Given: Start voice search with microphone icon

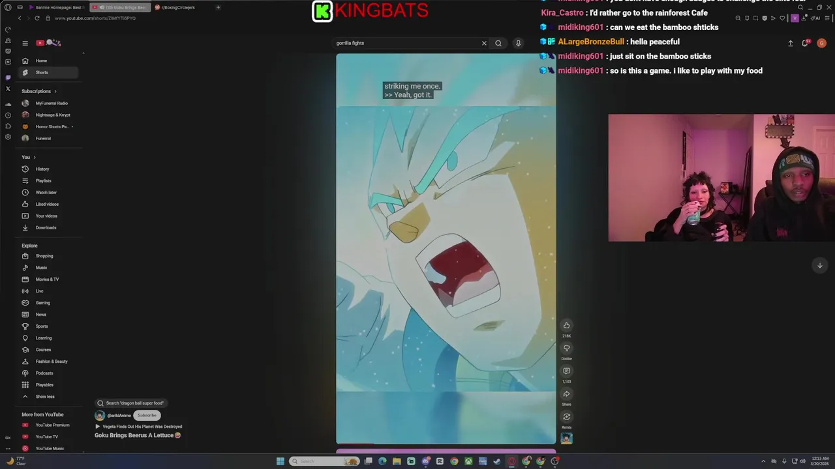Looking at the screenshot, I should pos(518,43).
